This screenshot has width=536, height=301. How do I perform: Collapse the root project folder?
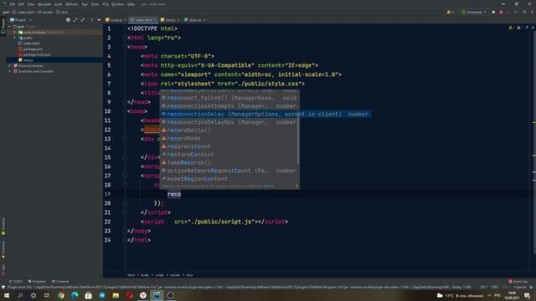coord(9,26)
